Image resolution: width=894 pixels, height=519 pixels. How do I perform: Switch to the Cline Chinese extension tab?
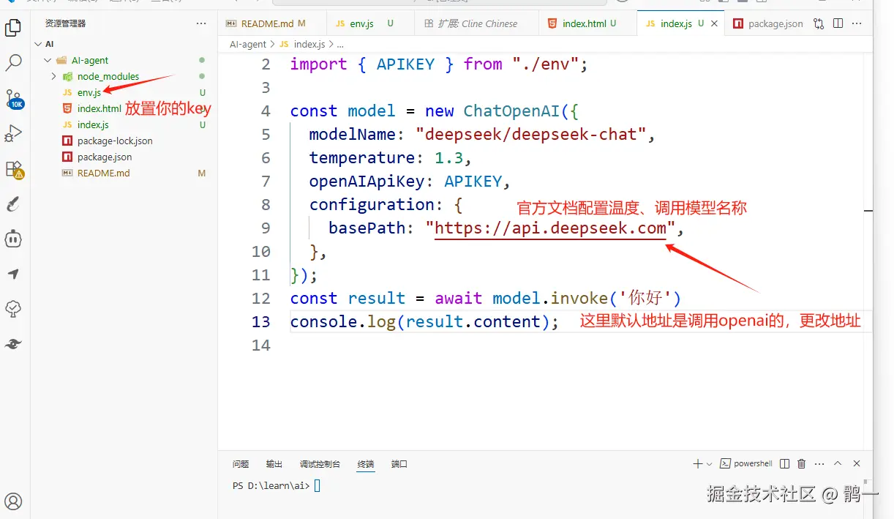476,23
